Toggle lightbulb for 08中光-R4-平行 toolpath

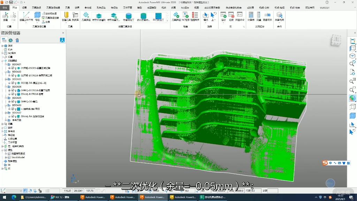[16, 109]
